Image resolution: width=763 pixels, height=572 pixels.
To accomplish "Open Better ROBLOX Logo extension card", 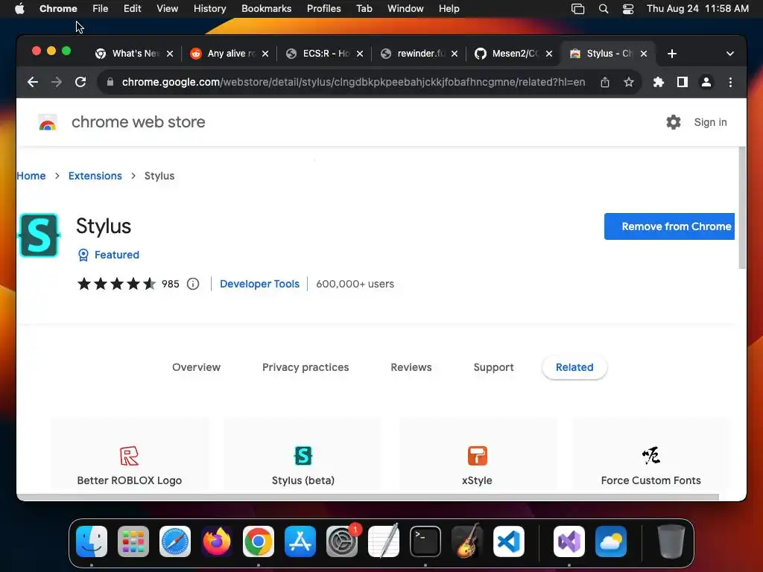I will pyautogui.click(x=130, y=454).
